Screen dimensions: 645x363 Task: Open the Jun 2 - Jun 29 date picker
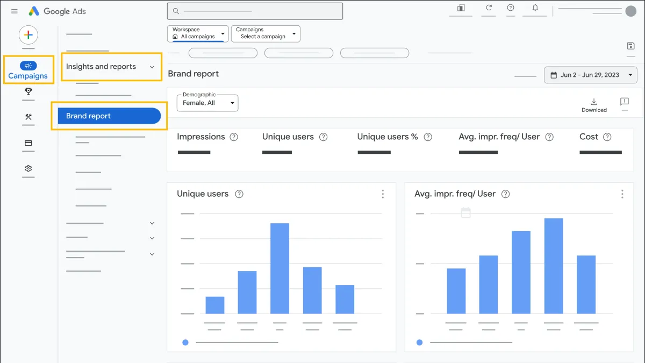(x=590, y=75)
